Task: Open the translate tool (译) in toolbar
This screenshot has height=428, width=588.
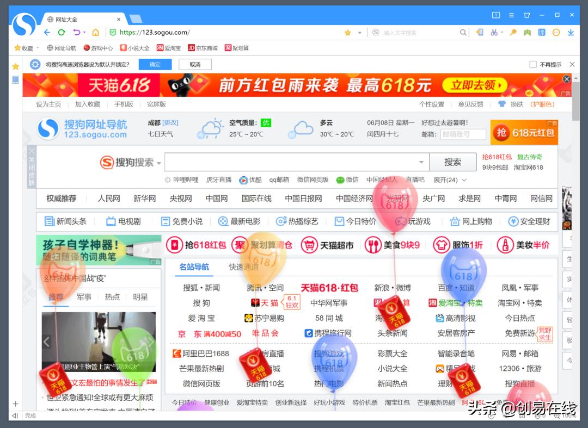Action: click(541, 33)
